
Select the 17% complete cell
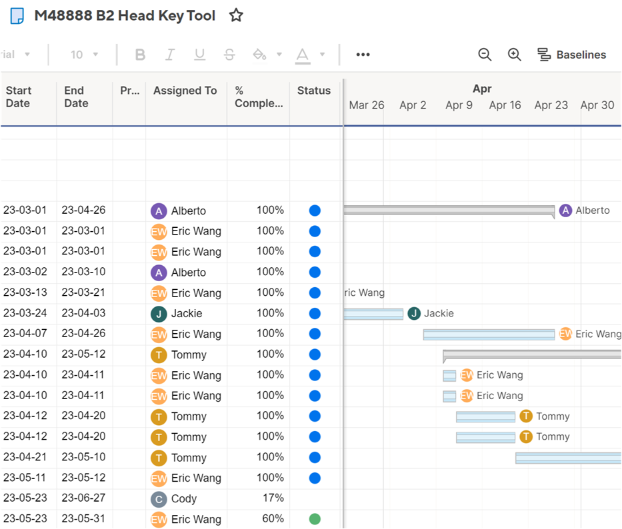pyautogui.click(x=258, y=498)
